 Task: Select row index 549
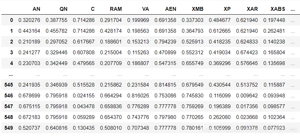(9, 128)
